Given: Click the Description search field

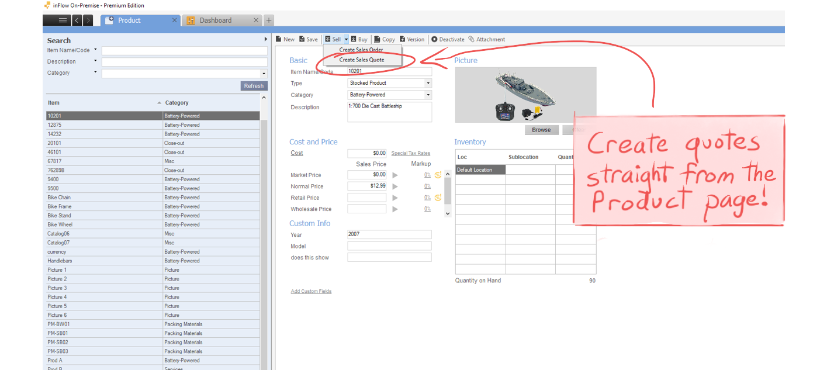Looking at the screenshot, I should 185,62.
